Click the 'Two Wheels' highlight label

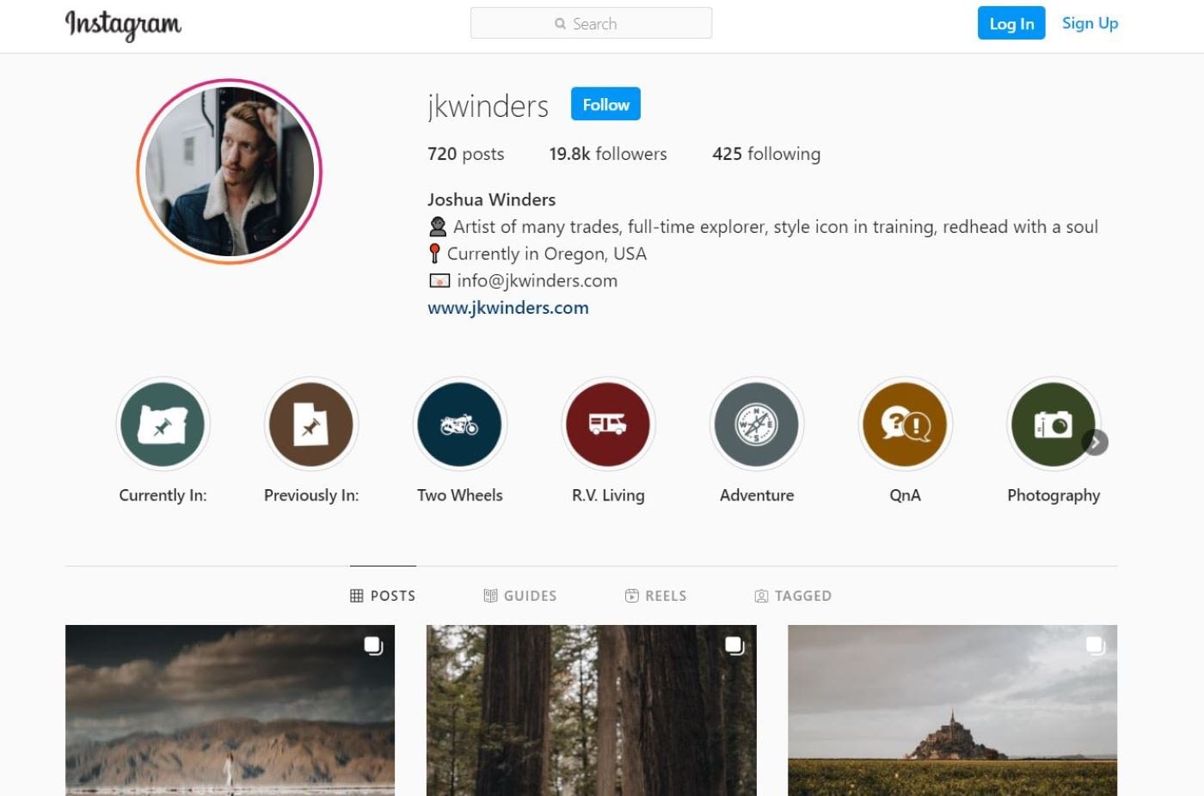point(459,495)
